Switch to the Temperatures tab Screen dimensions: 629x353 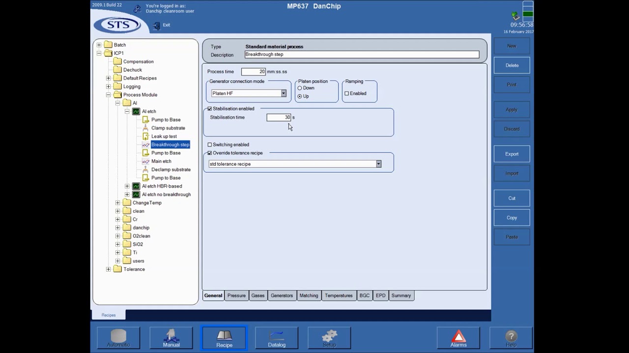click(x=339, y=296)
